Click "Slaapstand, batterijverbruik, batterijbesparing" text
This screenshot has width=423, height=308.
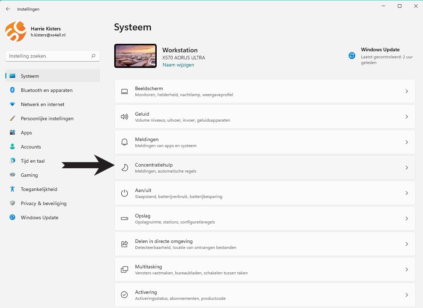pos(179,197)
